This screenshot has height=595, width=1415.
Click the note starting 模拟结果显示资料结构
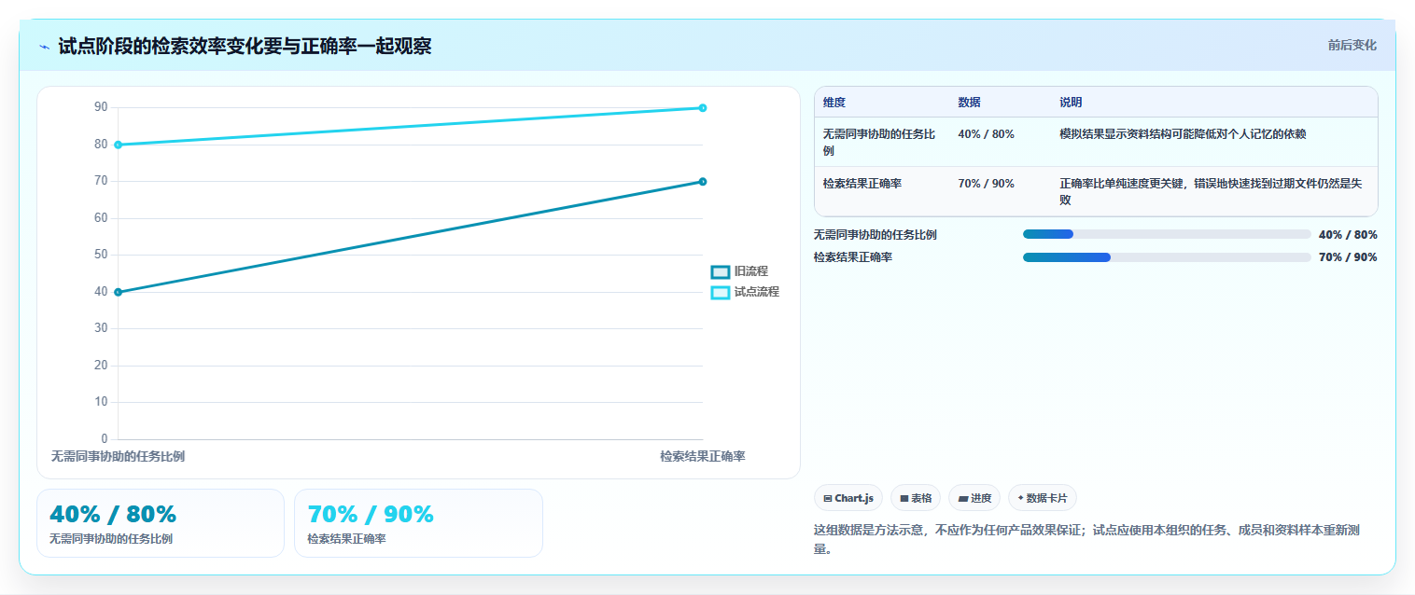[1183, 134]
